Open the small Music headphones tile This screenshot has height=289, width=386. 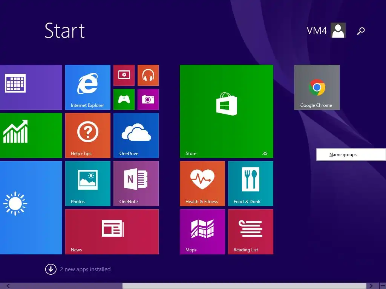click(x=148, y=75)
